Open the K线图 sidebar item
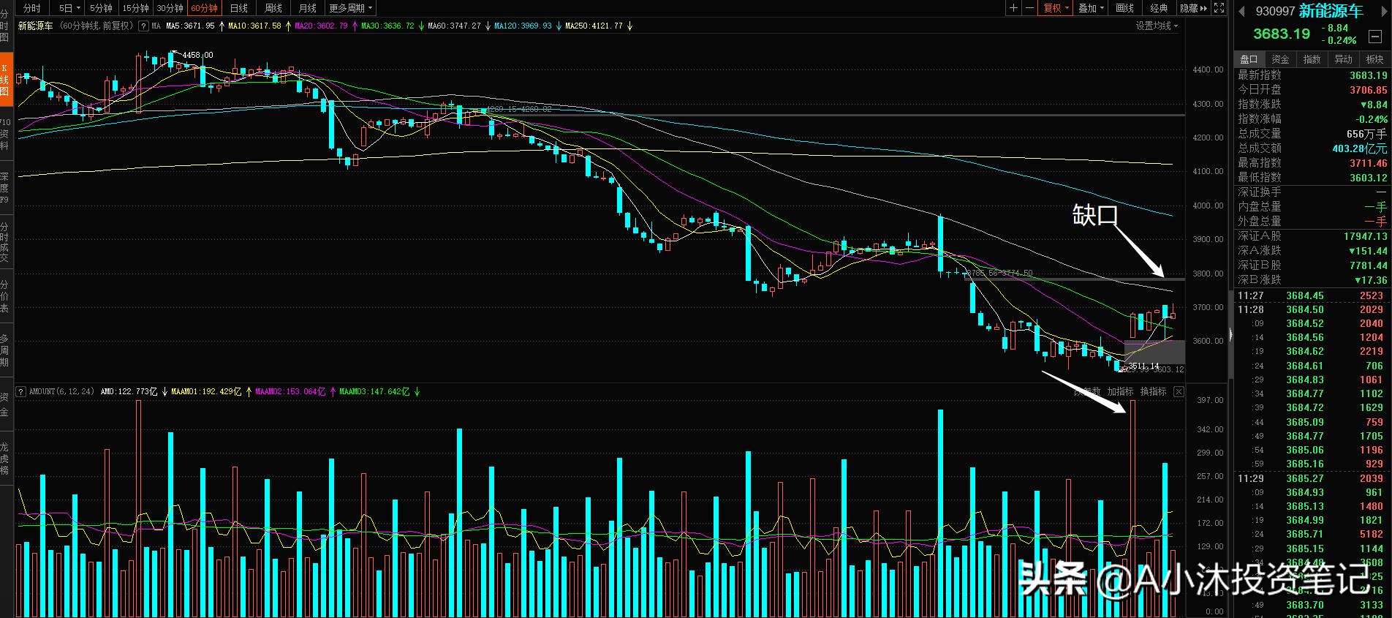The height and width of the screenshot is (618, 1392). [6, 80]
